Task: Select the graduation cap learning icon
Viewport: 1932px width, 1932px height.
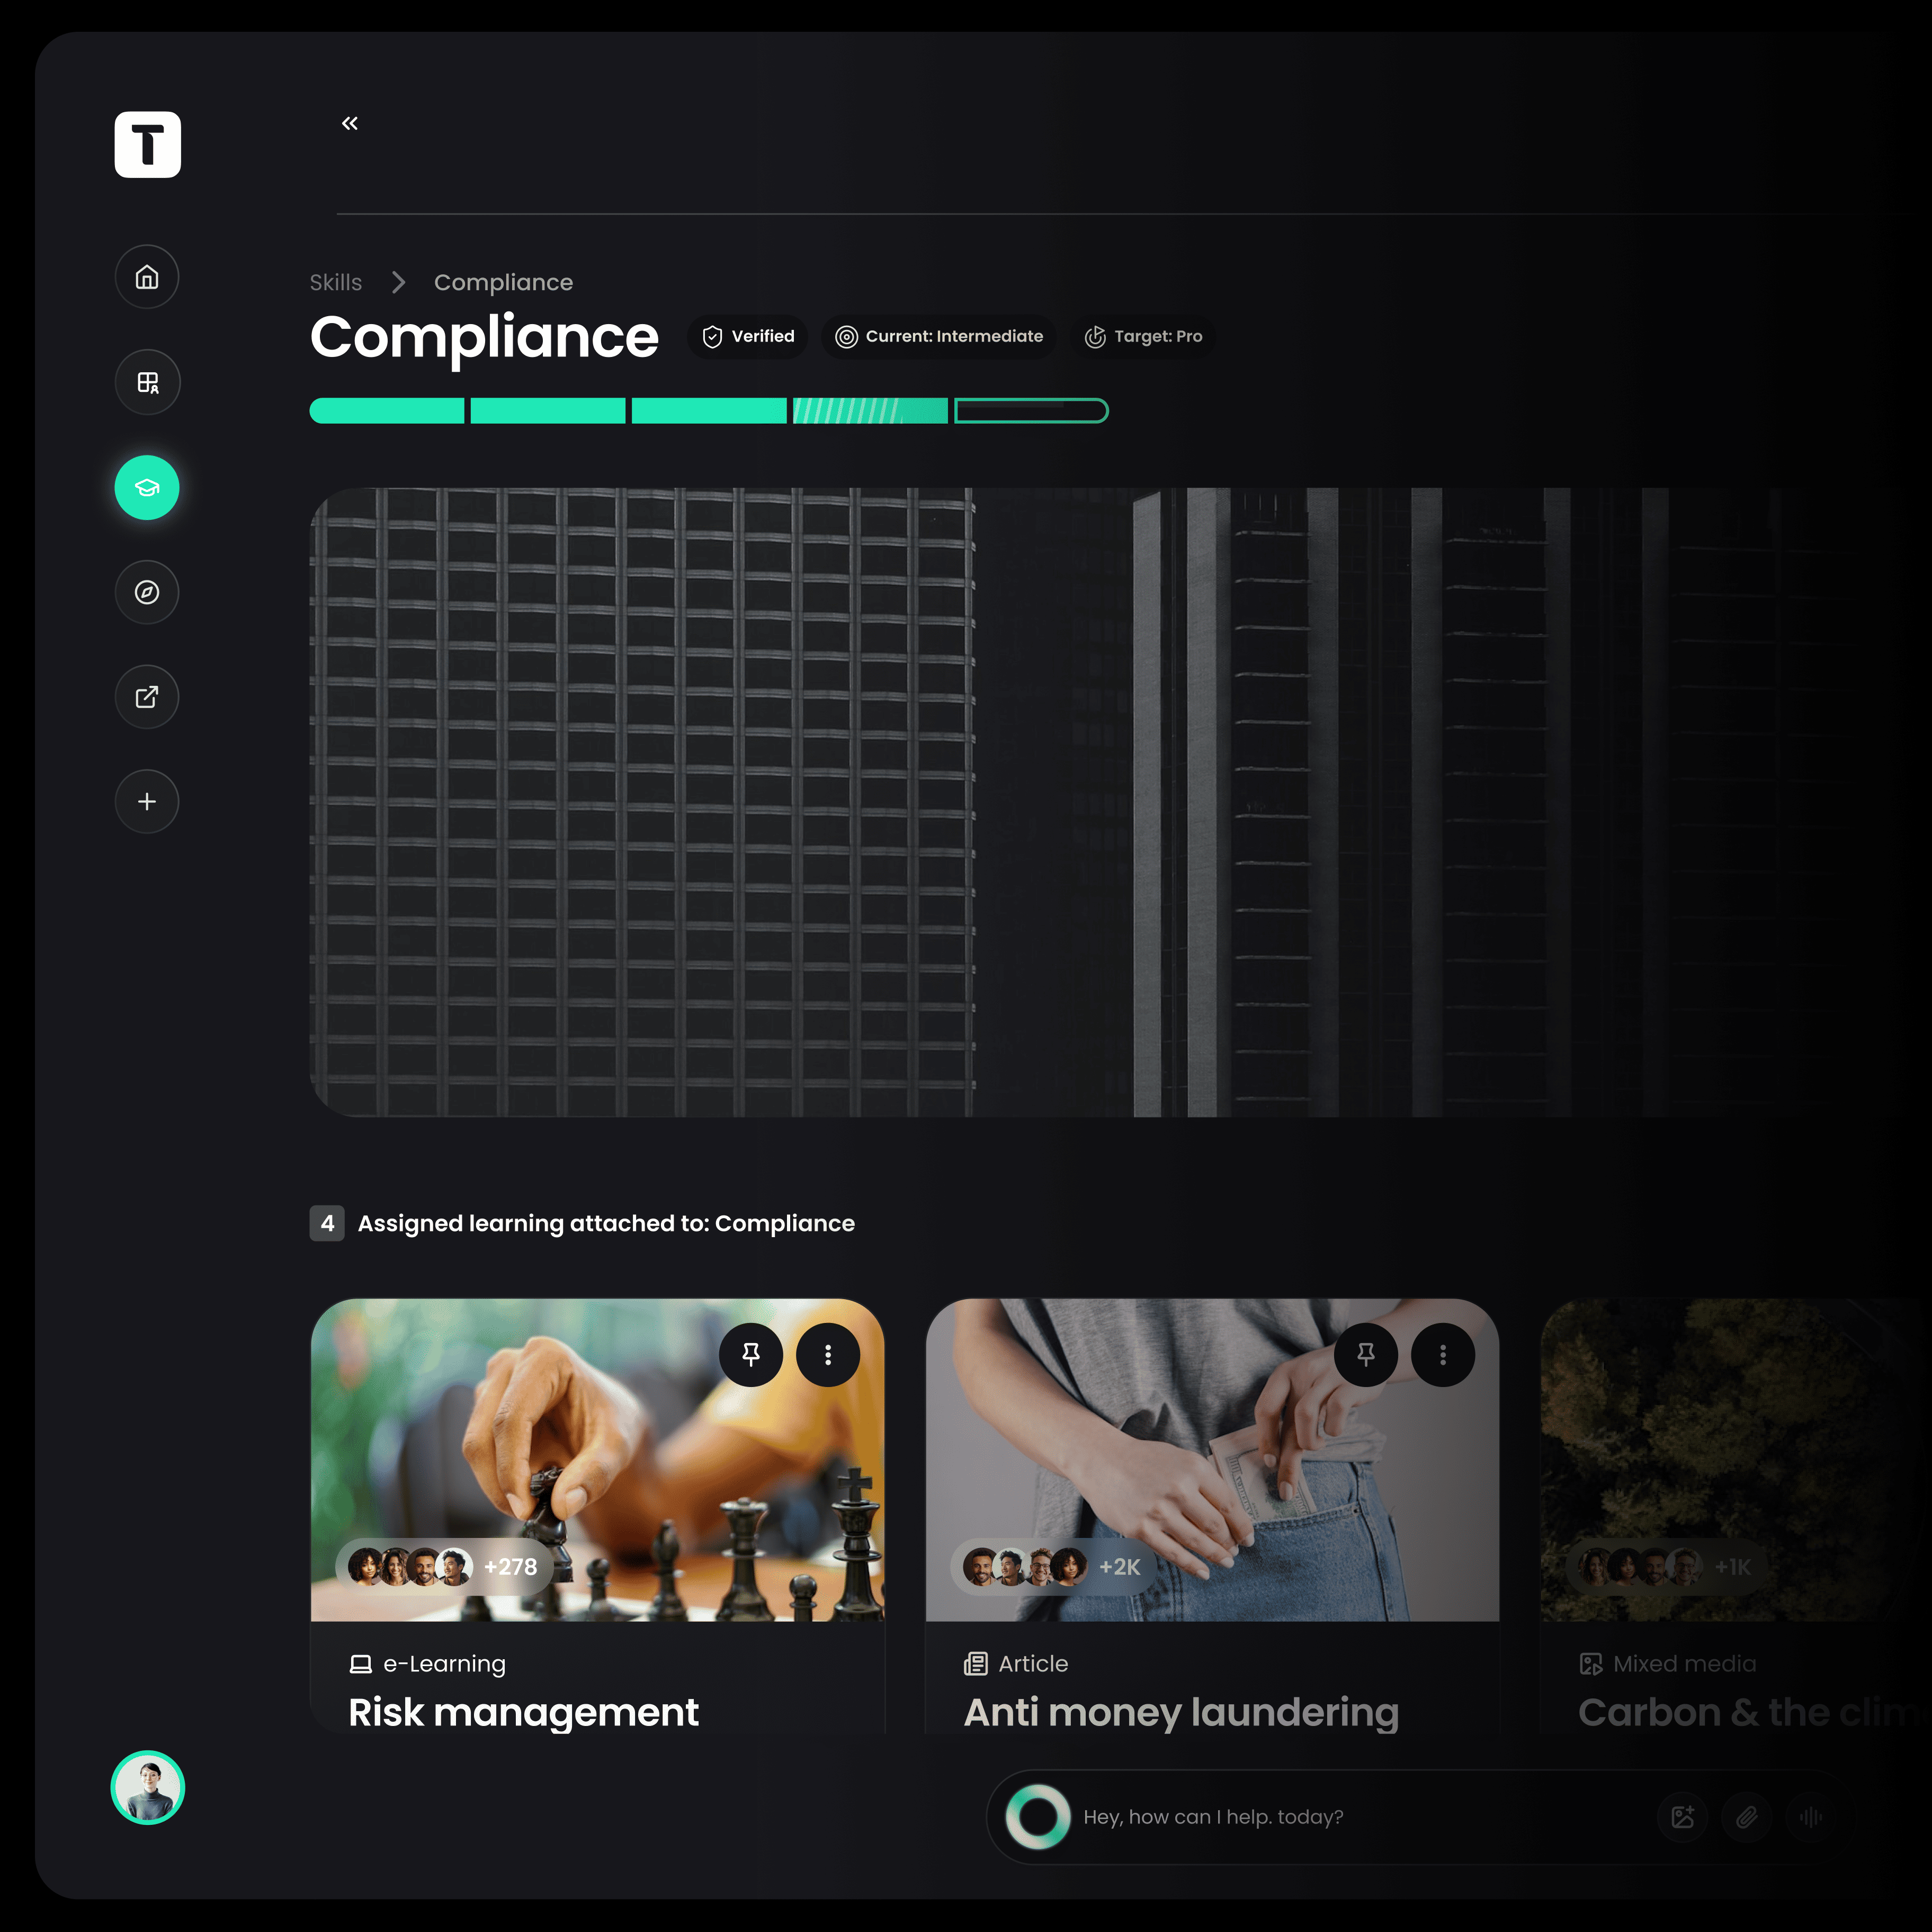Action: pos(147,487)
